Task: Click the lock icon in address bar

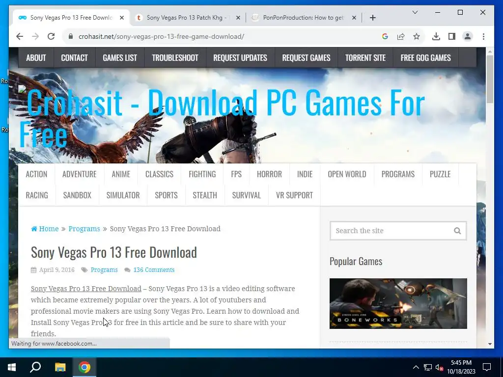Action: (71, 36)
